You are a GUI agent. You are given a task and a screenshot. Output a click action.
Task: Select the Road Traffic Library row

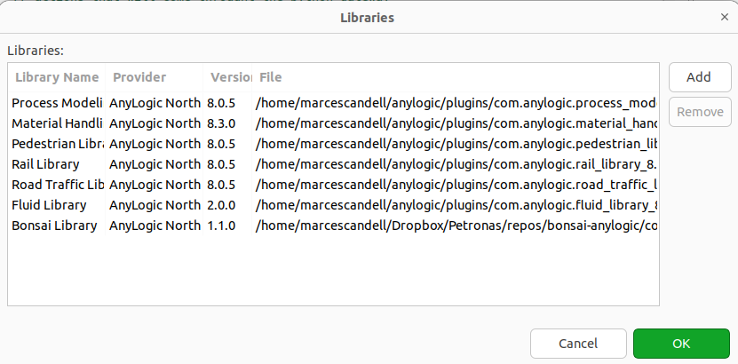pyautogui.click(x=333, y=185)
